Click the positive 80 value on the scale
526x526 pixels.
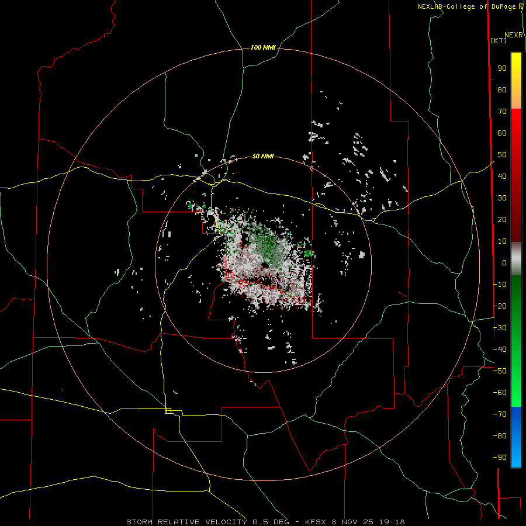click(x=502, y=90)
